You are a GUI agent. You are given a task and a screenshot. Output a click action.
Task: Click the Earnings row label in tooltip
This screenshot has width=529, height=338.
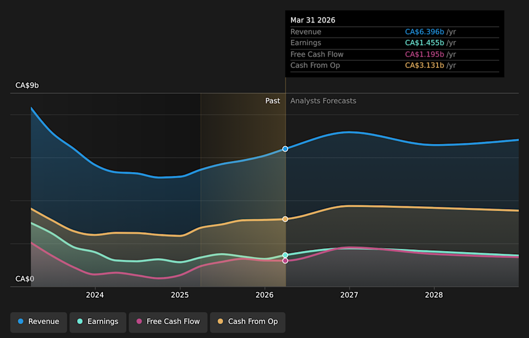tap(306, 43)
